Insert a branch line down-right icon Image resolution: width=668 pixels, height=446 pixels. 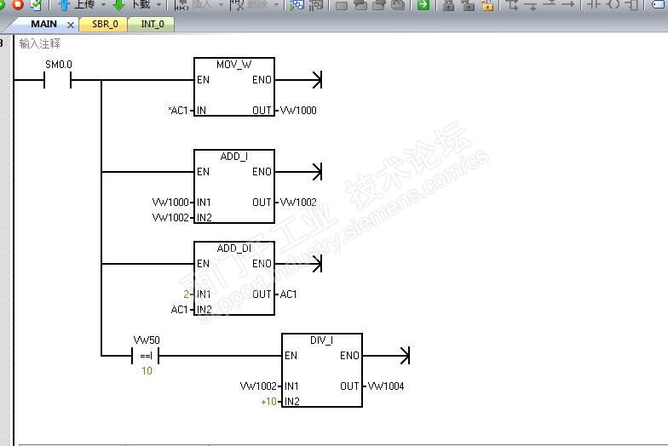coord(513,5)
